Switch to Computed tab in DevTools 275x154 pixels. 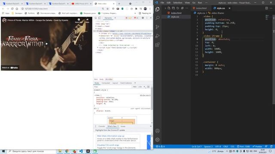(x=106, y=83)
